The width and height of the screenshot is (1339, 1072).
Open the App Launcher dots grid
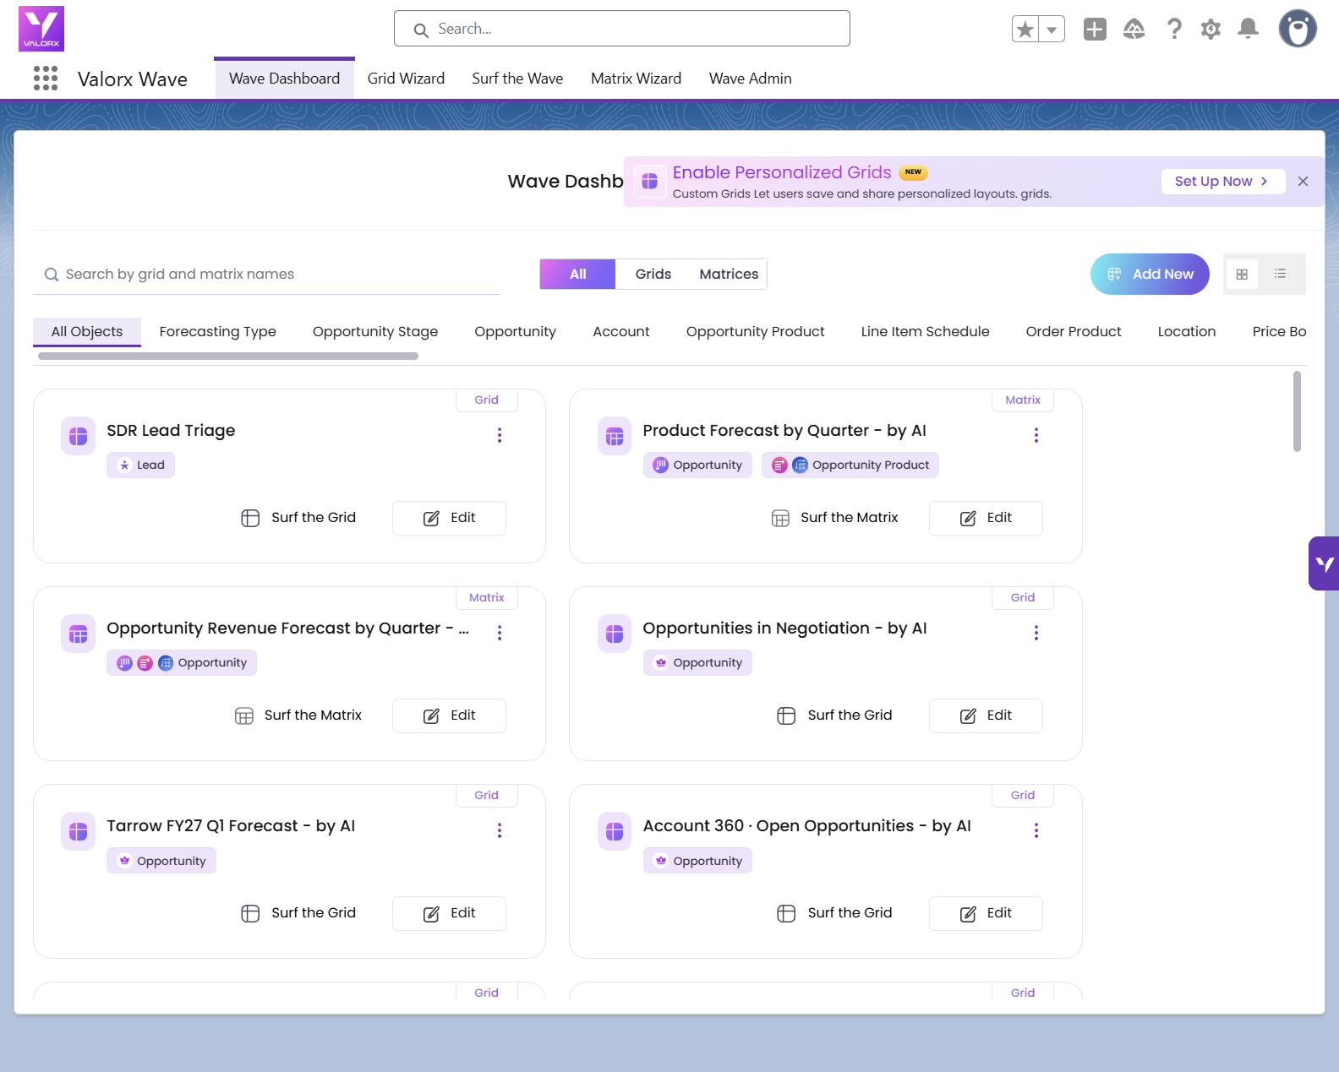[46, 79]
